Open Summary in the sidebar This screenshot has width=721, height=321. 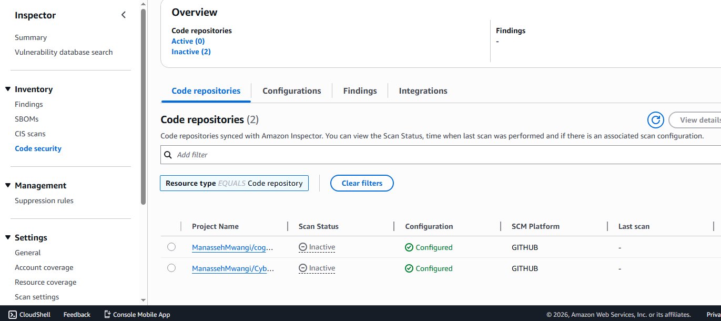31,37
